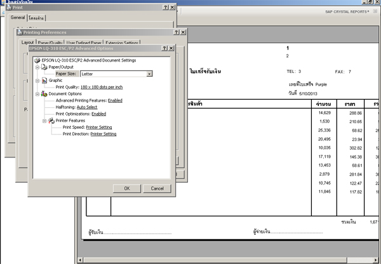Click the Paper/Output node icon
Viewport: 381px width, 264px height.
click(x=44, y=67)
